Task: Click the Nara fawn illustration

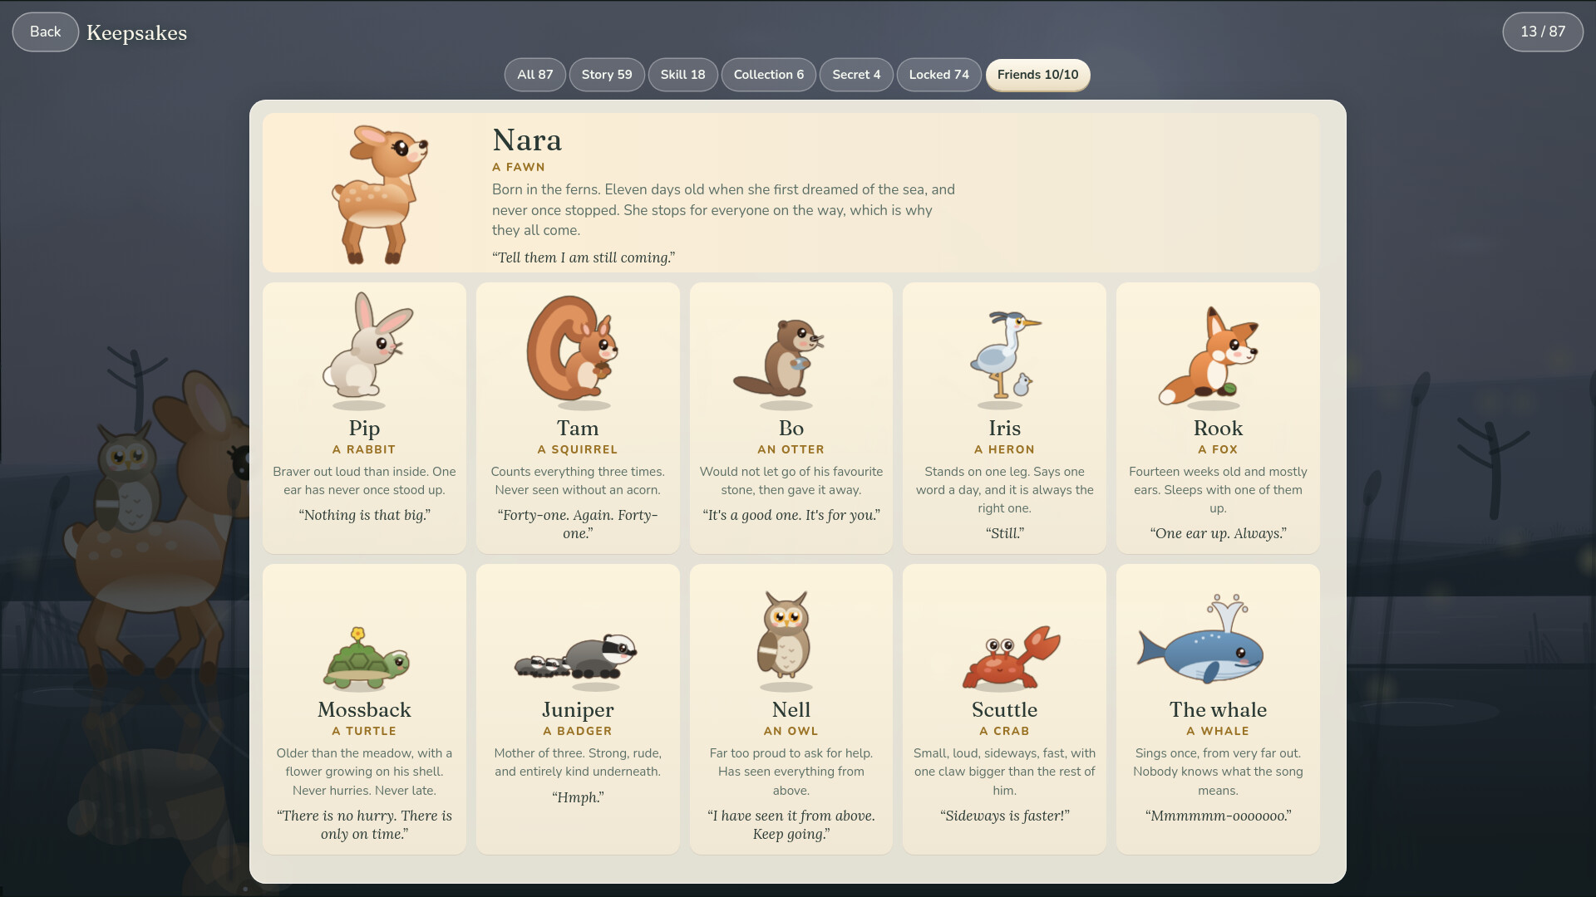Action: (379, 194)
